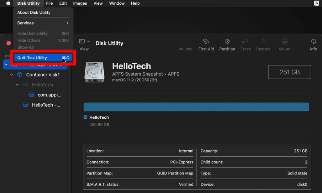Click the add volume plus icon
322x193 pixels.
pos(181,41)
